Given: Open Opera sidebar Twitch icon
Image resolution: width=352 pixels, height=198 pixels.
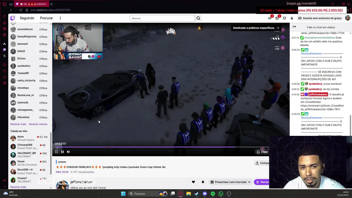Looking at the screenshot, I should coord(4,50).
